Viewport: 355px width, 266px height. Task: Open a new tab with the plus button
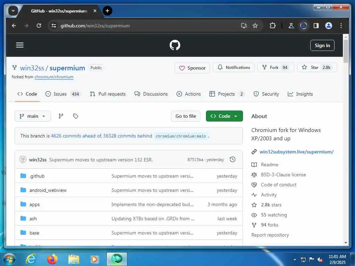(x=107, y=11)
